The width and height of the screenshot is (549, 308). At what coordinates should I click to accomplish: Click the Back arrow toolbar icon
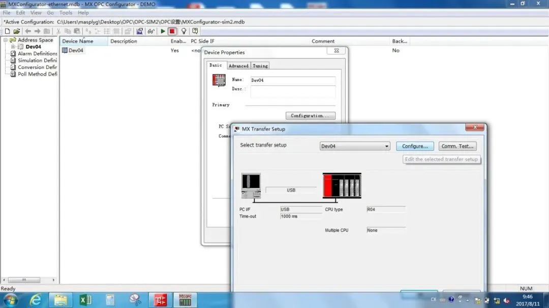tap(28, 31)
